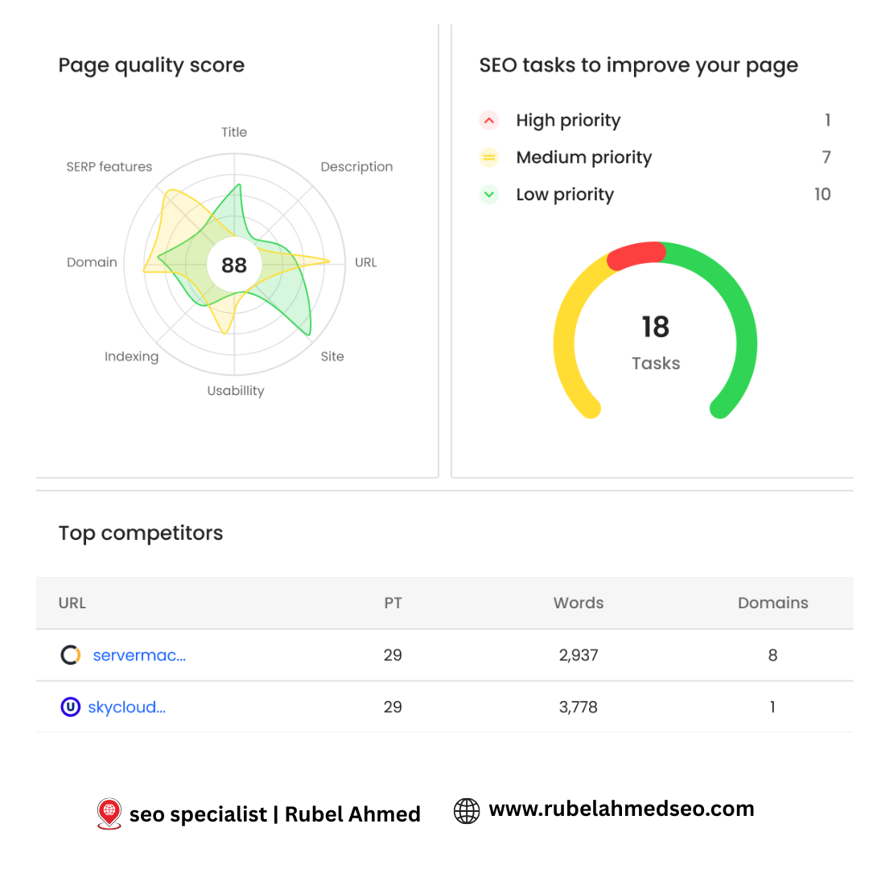Click the red High priority indicator icon
Viewport: 869px width, 869px height.
point(489,120)
